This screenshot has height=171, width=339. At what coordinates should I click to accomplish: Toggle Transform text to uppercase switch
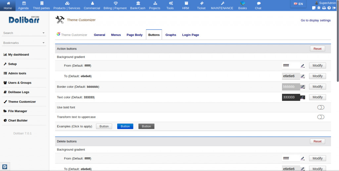320,117
